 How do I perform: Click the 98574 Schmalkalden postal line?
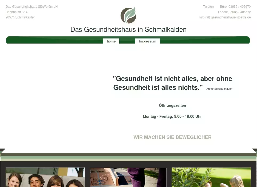coord(21,17)
